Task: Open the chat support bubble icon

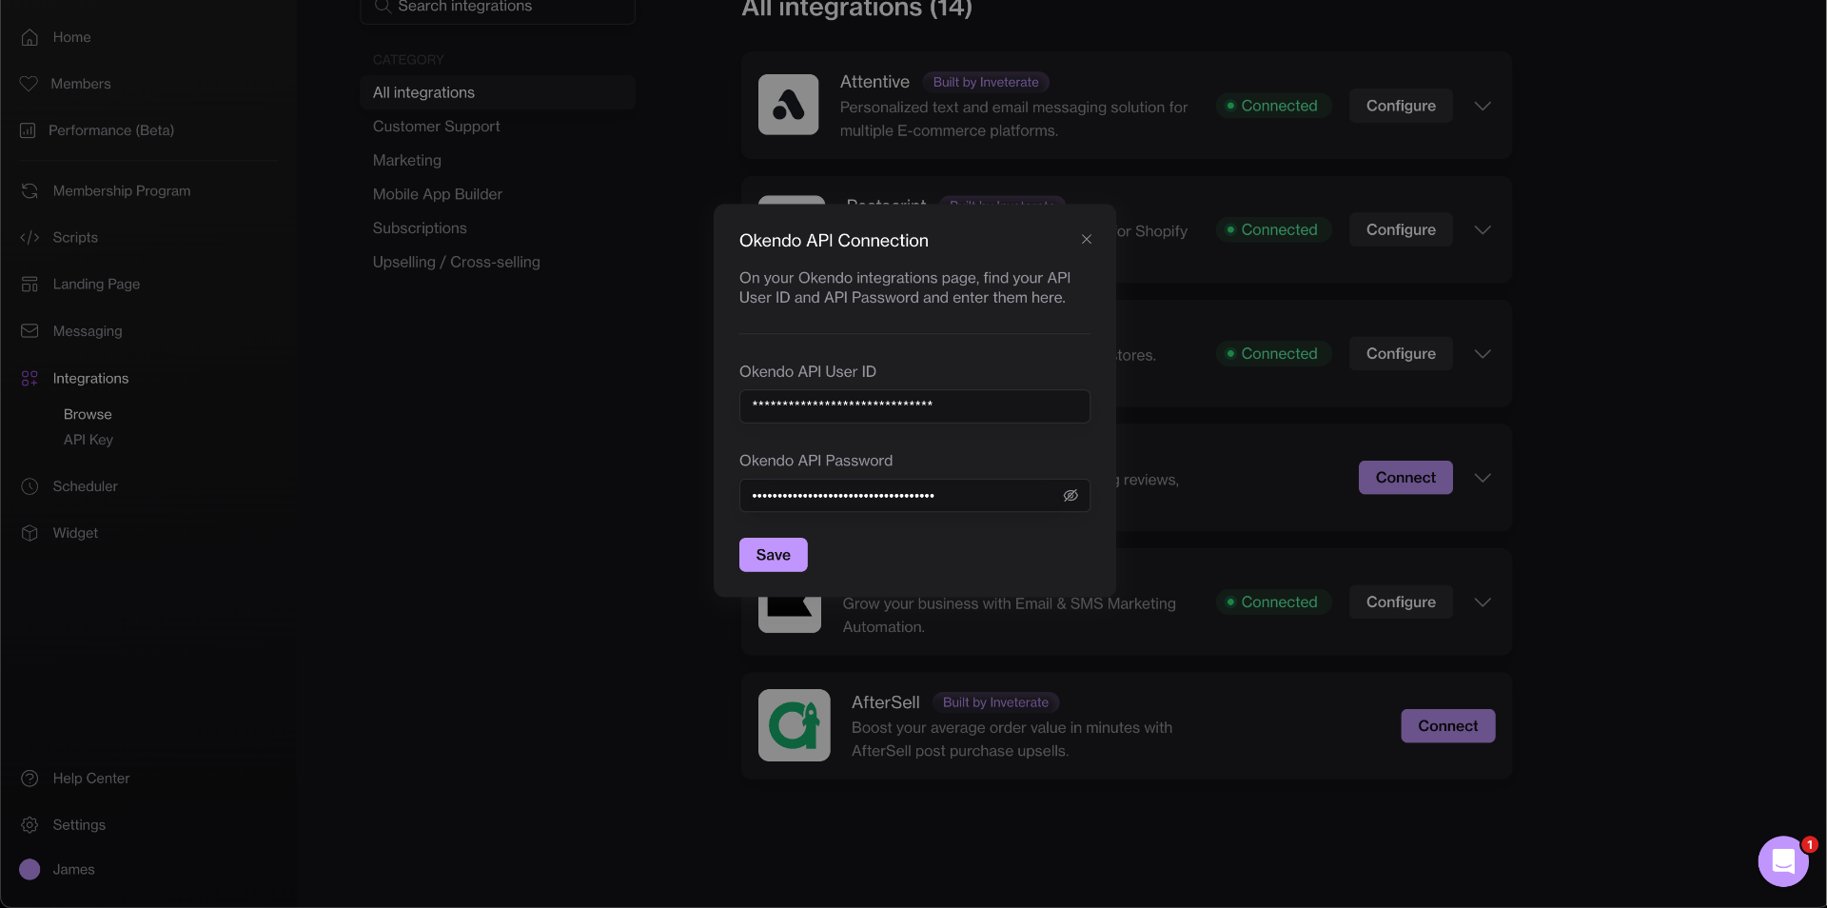Action: (1782, 861)
